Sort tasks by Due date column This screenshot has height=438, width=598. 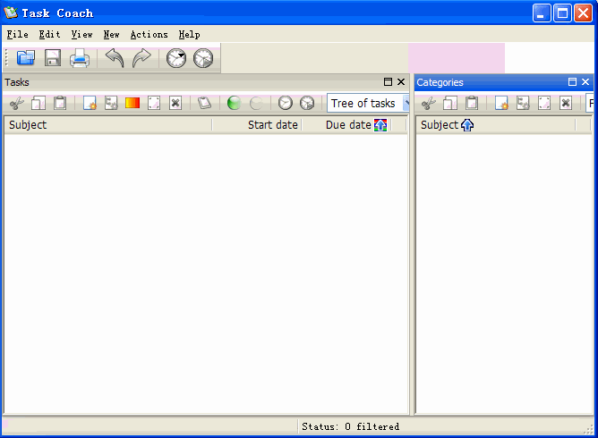346,125
